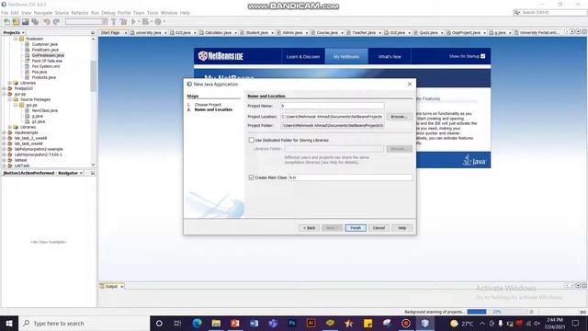Toggle the Create Main Class checkbox
Image resolution: width=588 pixels, height=331 pixels.
(251, 177)
